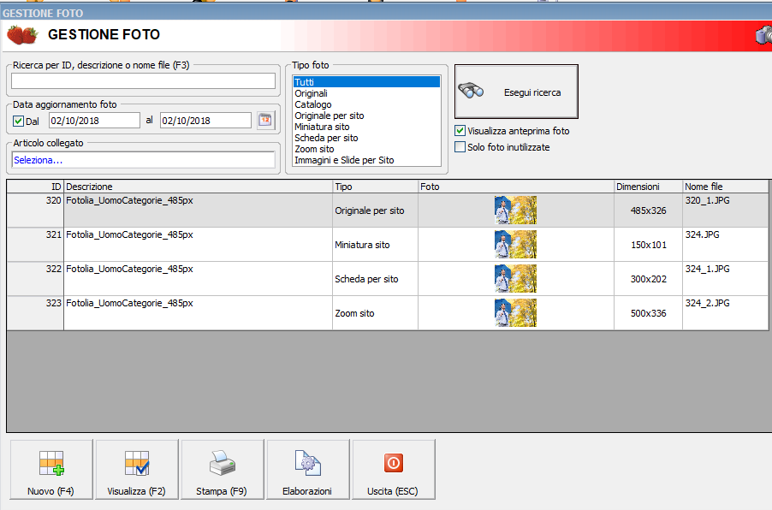Click the Dimensioni column header
Screen dimensions: 772x510
[648, 187]
